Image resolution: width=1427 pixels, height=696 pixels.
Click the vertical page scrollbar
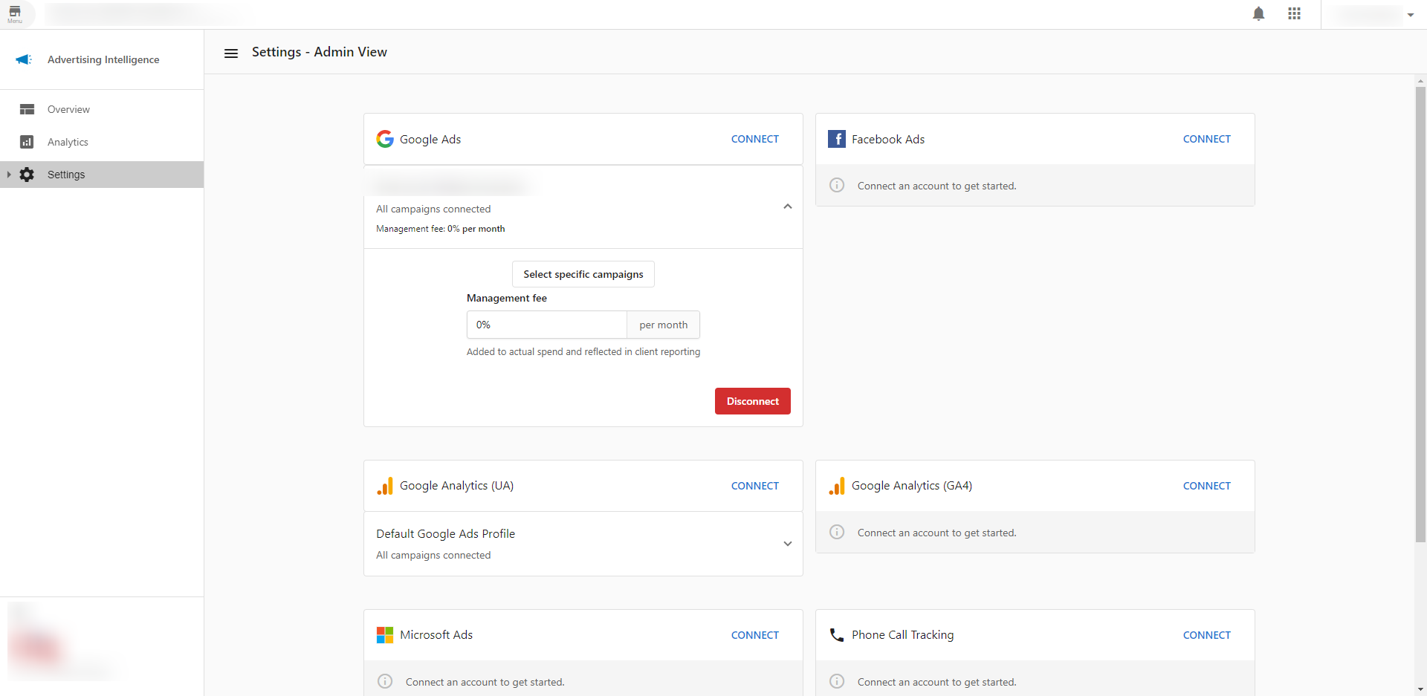pyautogui.click(x=1420, y=312)
